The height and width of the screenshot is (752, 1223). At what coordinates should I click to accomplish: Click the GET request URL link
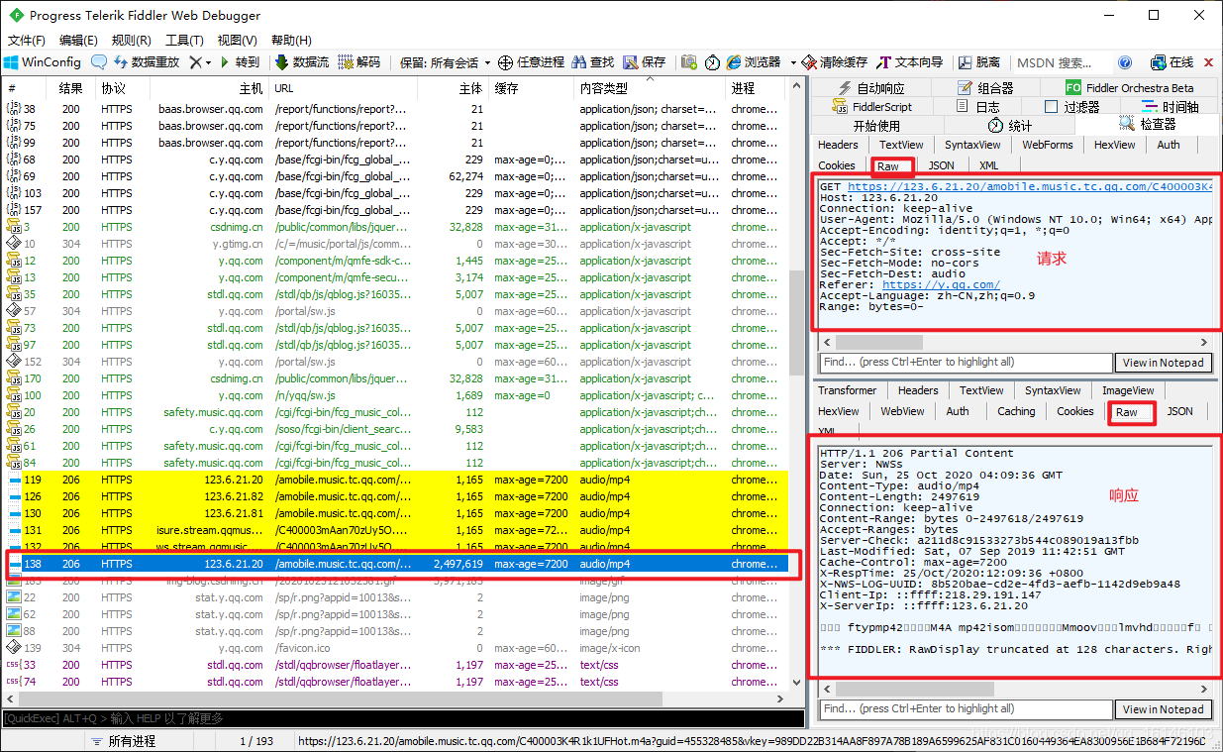point(1030,186)
